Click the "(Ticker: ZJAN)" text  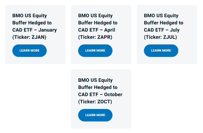click(29, 37)
